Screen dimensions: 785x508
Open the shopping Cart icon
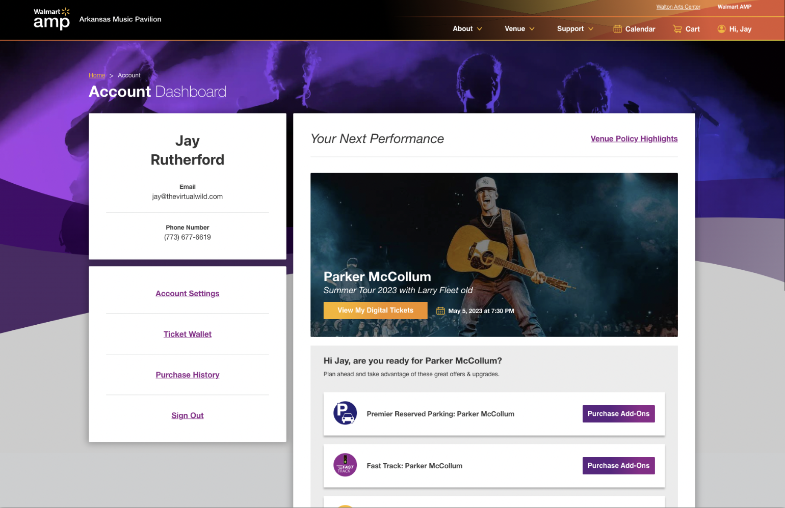pyautogui.click(x=677, y=29)
